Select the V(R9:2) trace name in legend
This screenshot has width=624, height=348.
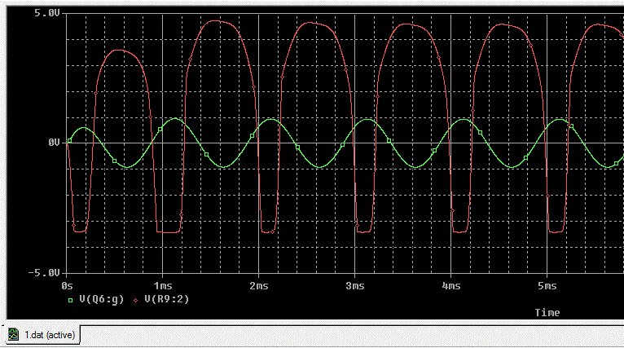[167, 300]
